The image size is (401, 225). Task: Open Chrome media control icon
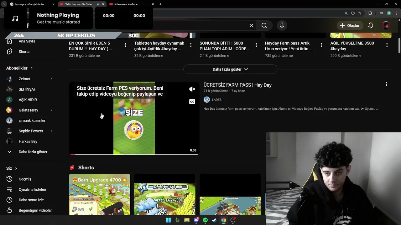click(381, 13)
